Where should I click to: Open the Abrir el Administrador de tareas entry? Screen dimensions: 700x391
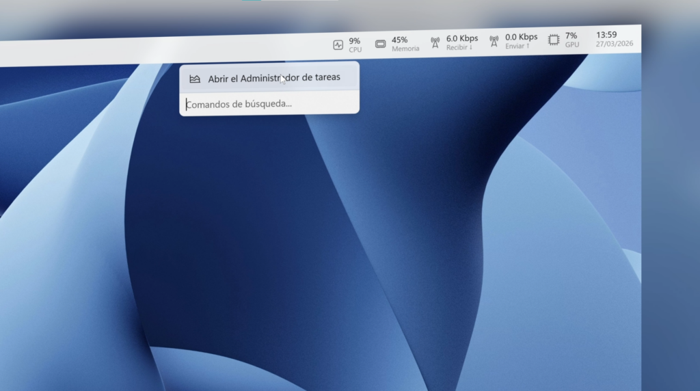click(269, 78)
